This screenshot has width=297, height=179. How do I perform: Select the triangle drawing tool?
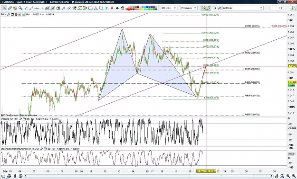96,8
